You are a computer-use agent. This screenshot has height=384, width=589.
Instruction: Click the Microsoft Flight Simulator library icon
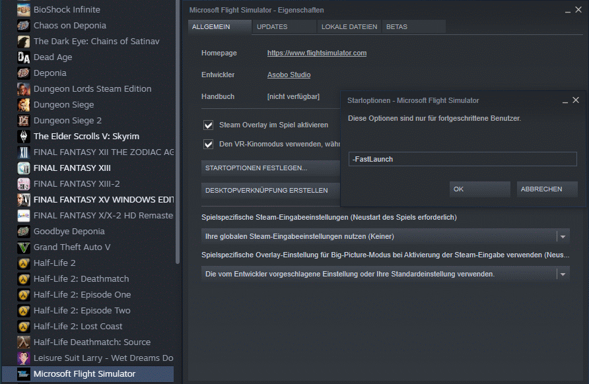(x=24, y=374)
